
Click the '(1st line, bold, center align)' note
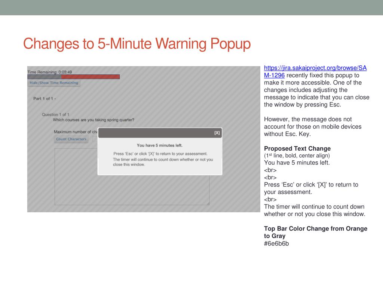[297, 156]
